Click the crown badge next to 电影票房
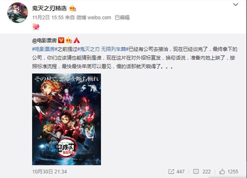The width and height of the screenshot is (247, 178). [x=69, y=40]
